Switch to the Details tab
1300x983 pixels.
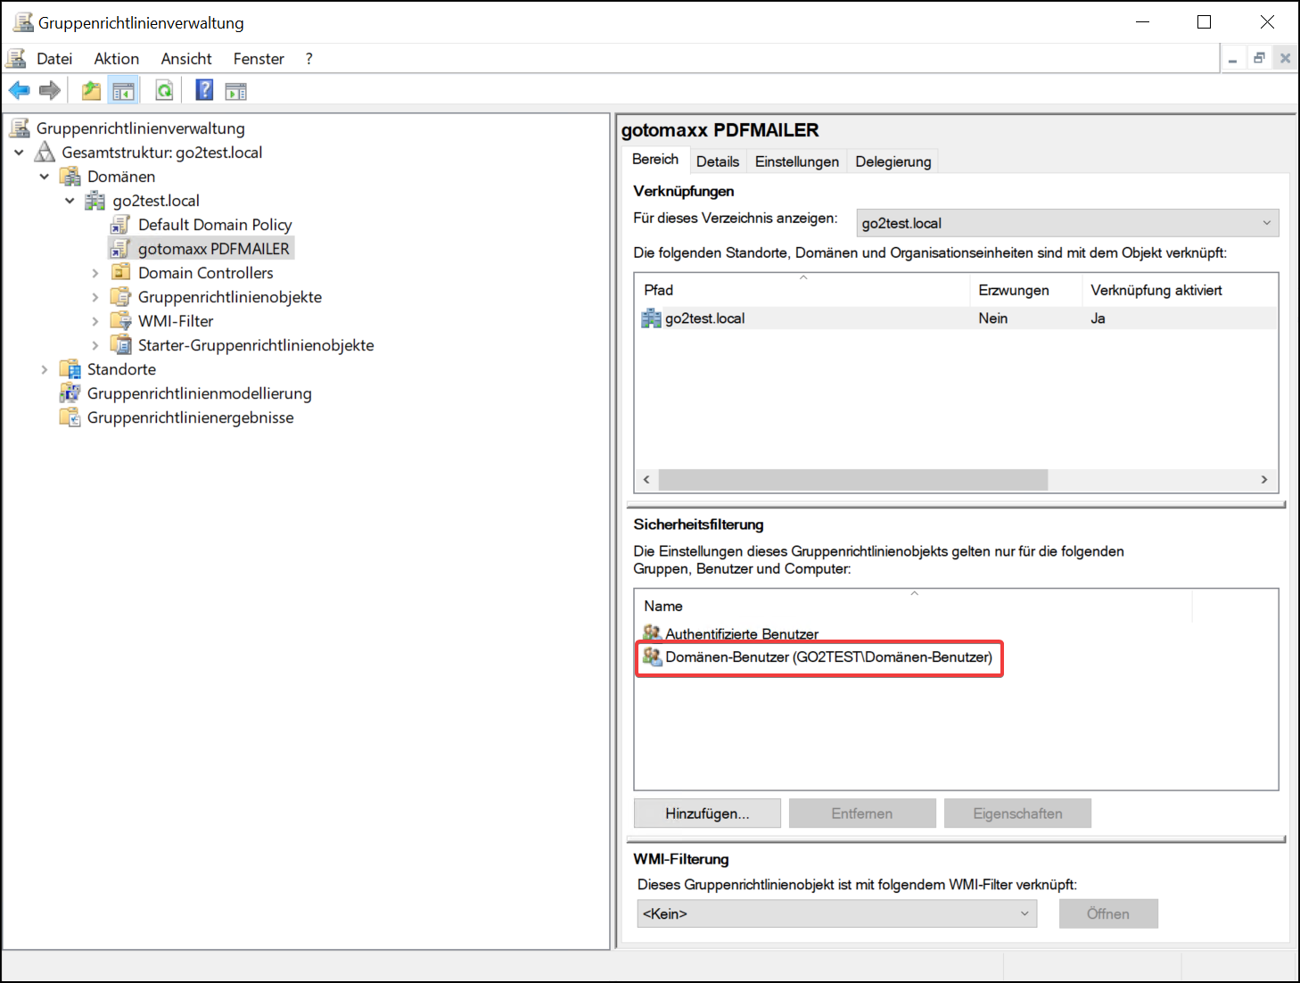[x=718, y=161]
